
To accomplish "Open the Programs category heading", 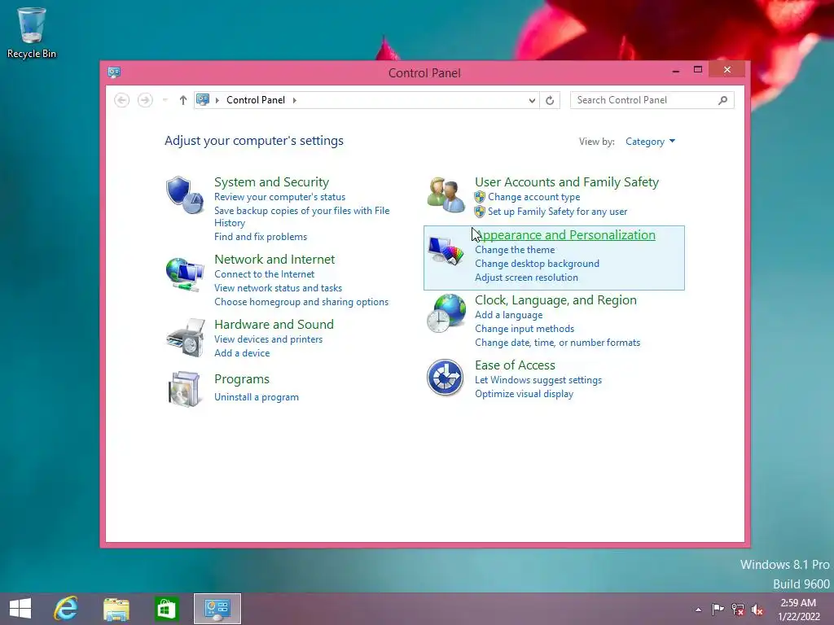I will (241, 379).
